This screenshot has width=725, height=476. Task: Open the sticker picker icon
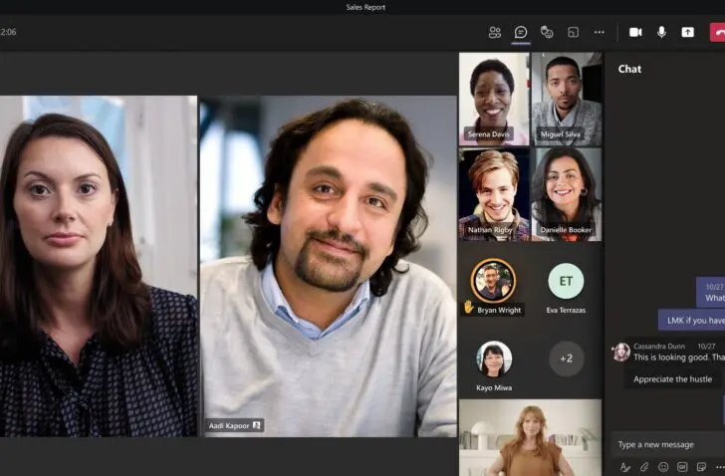coord(701,467)
